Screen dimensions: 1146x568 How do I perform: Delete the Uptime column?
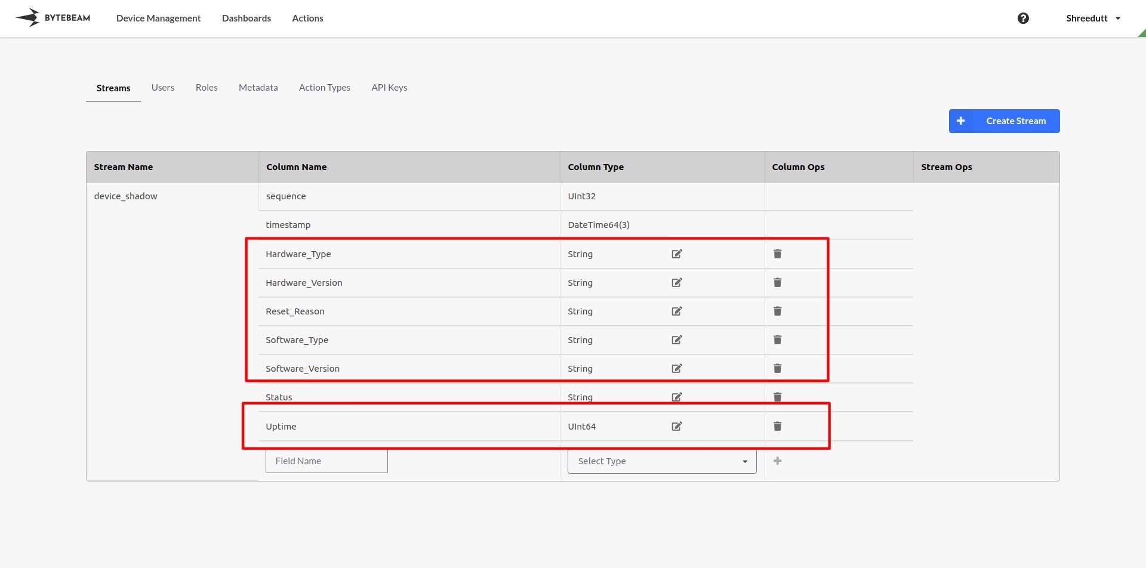(777, 427)
